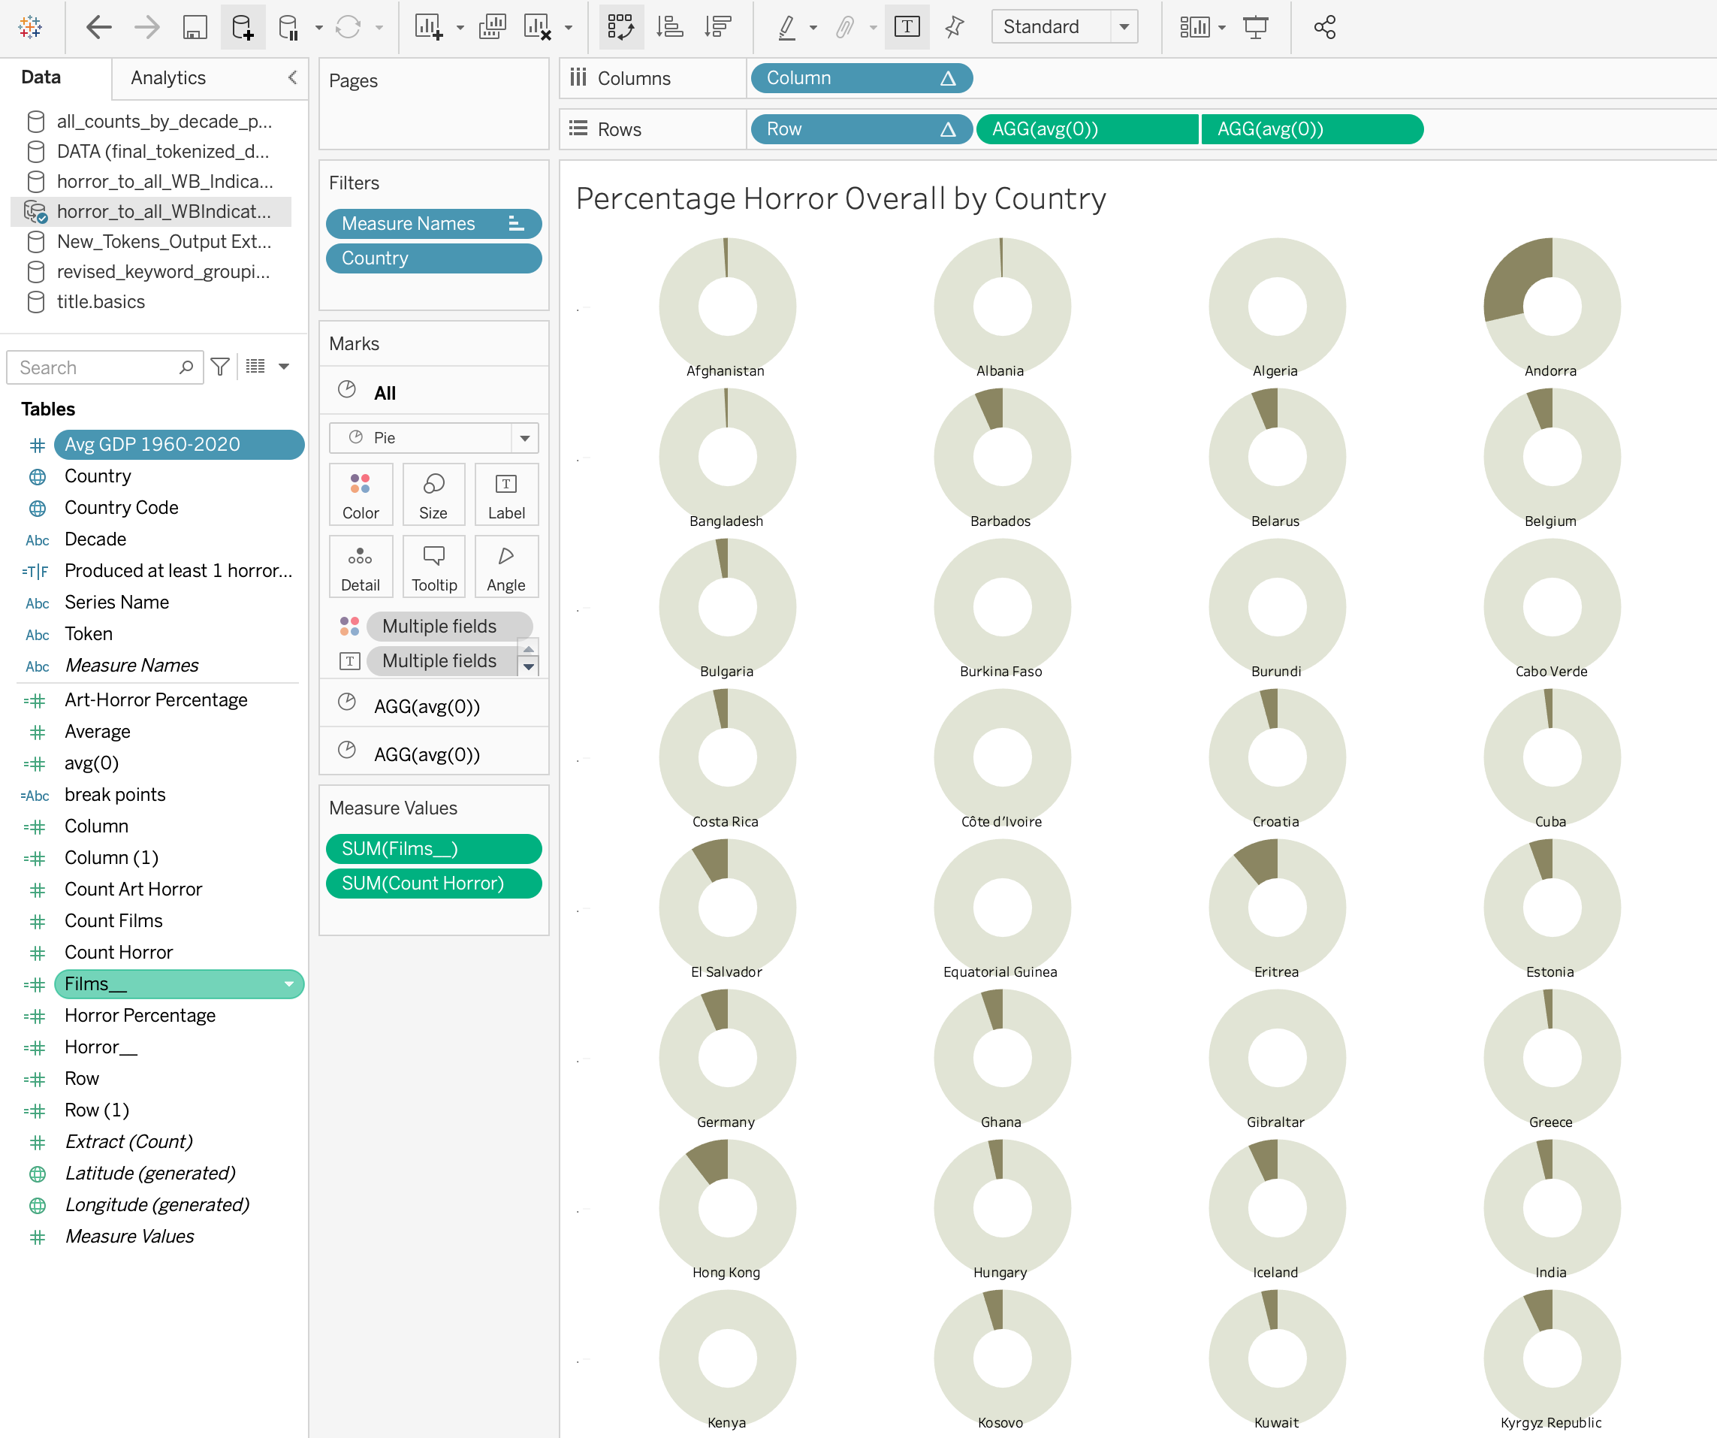
Task: Click the Share workbook icon
Action: click(1324, 27)
